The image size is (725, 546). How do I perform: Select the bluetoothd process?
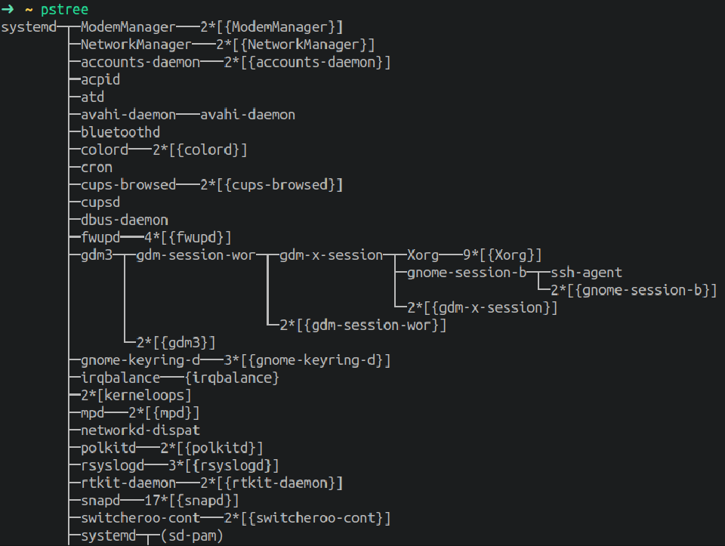pos(120,132)
